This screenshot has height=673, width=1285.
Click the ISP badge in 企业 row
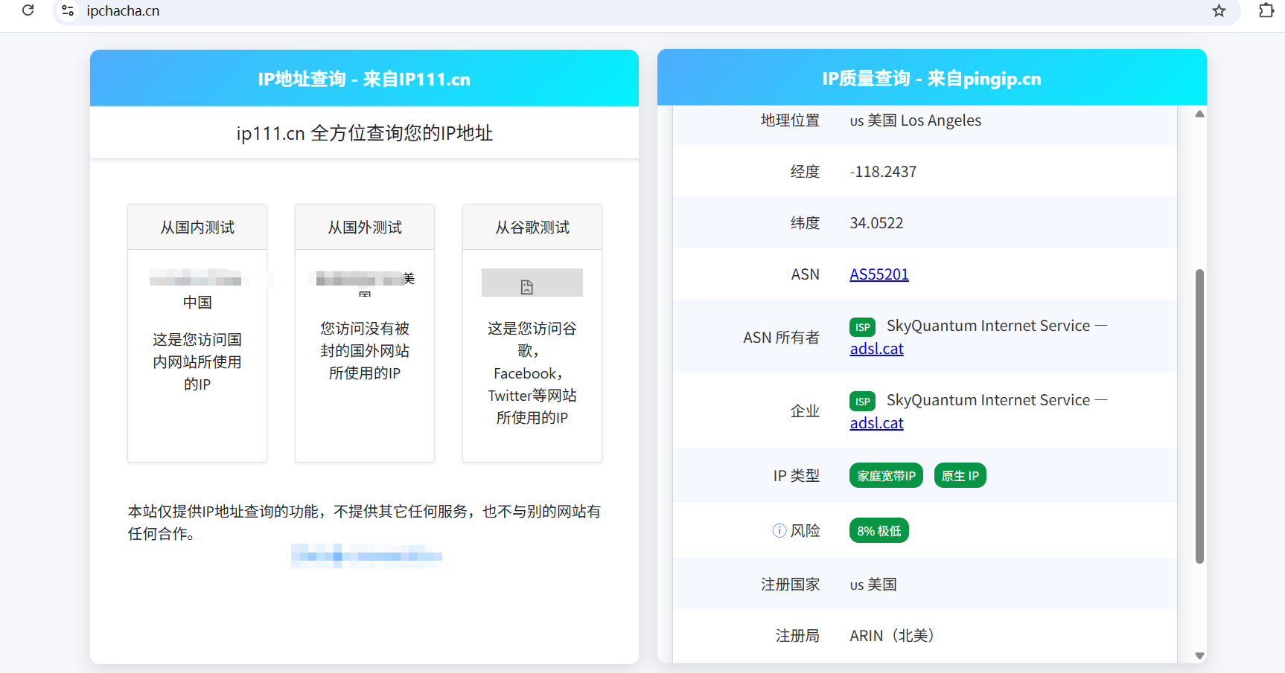tap(862, 402)
